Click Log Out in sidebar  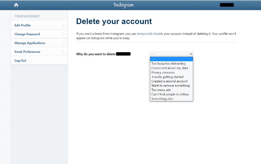[x=20, y=61]
